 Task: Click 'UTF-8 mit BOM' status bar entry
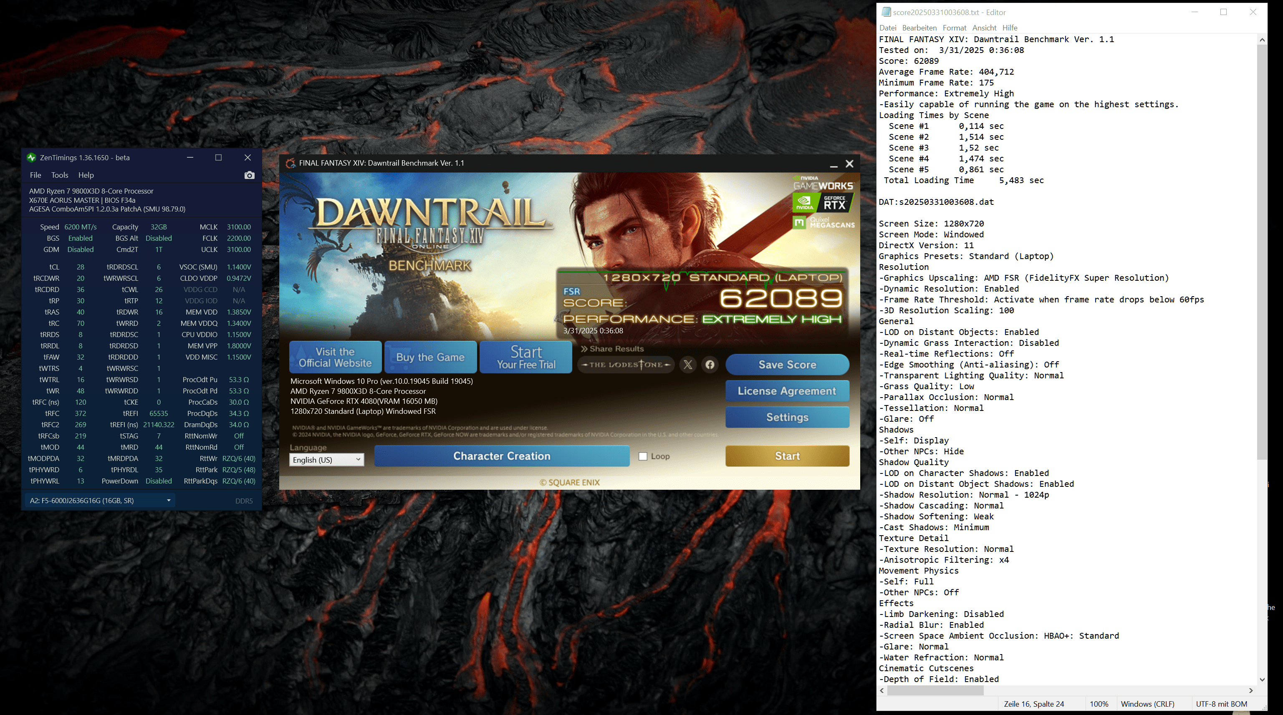tap(1221, 704)
